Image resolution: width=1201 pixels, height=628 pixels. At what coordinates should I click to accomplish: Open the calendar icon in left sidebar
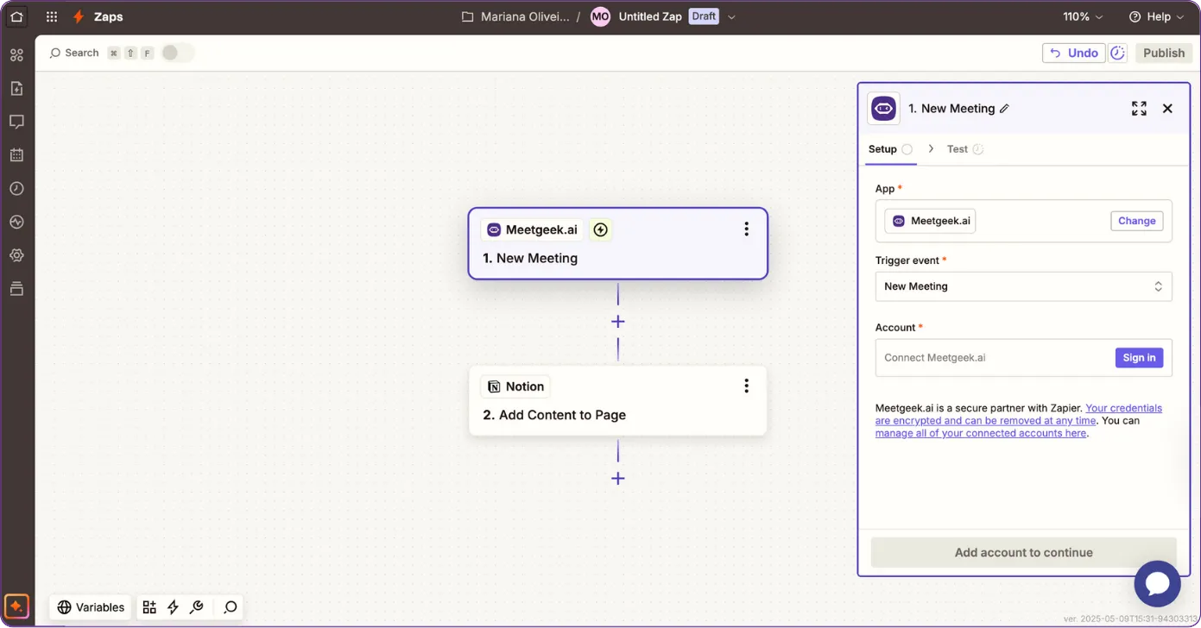[16, 155]
